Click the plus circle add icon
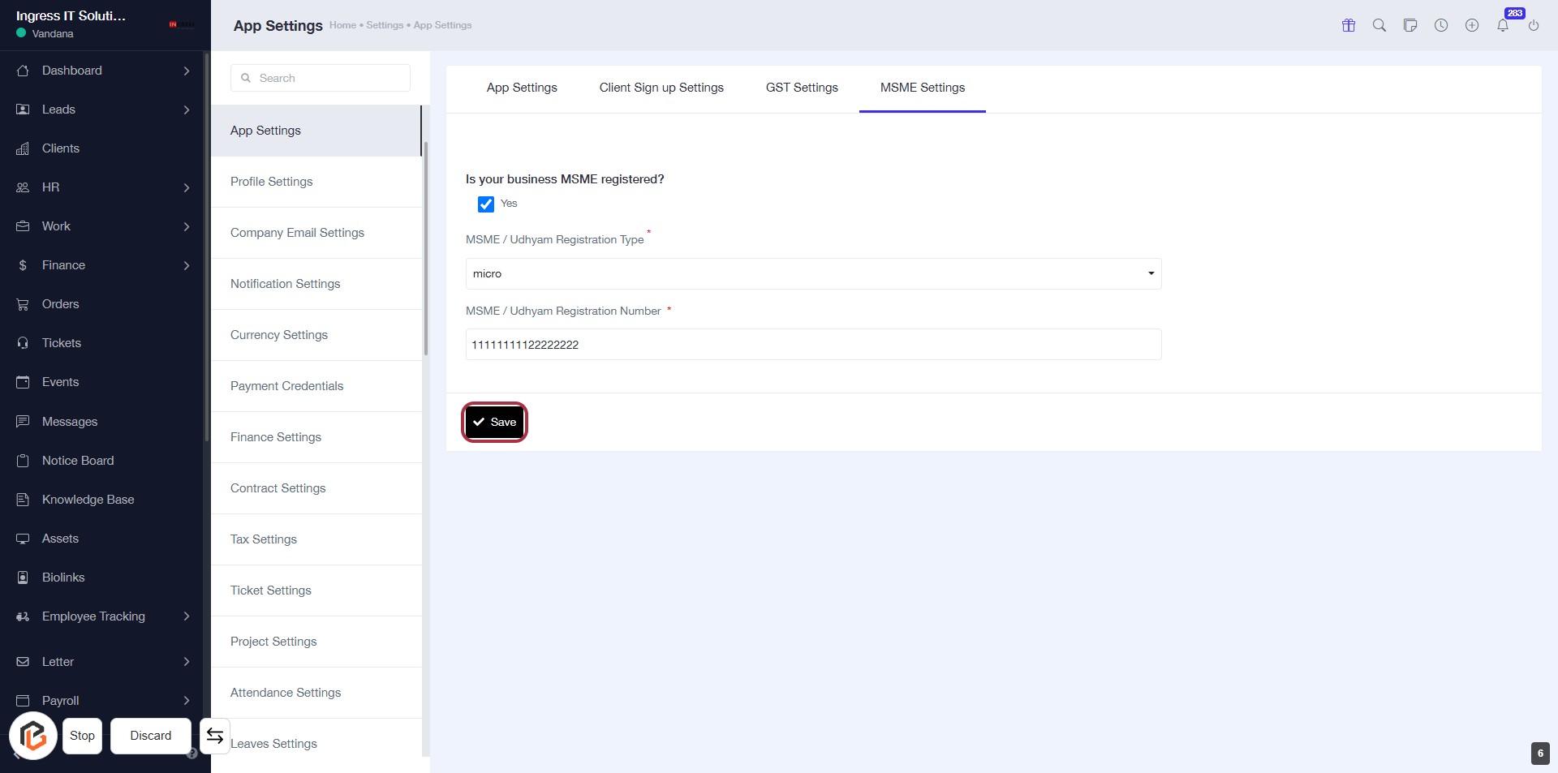 coord(1472,25)
